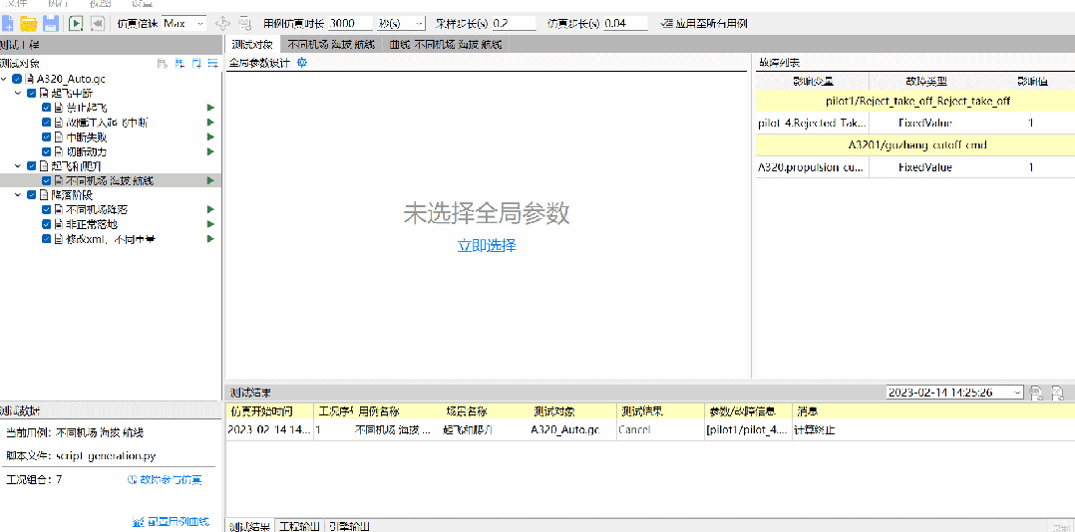This screenshot has height=532, width=1075.
Task: Uncheck the 修改xml case checkbox
Action: click(x=46, y=239)
